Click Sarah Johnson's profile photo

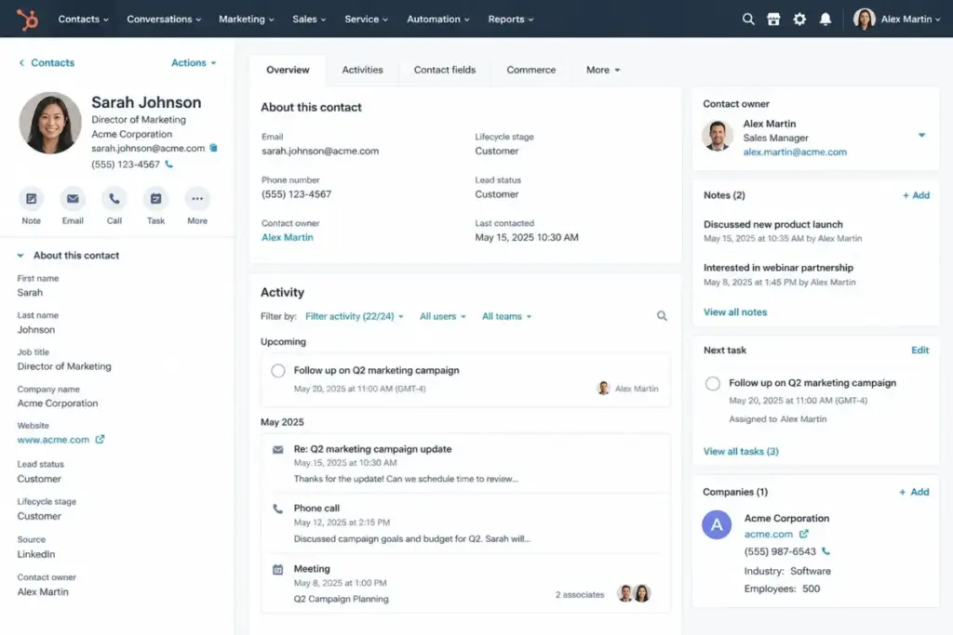pyautogui.click(x=50, y=124)
